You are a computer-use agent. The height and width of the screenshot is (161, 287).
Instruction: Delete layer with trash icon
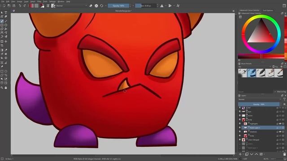tap(284, 154)
